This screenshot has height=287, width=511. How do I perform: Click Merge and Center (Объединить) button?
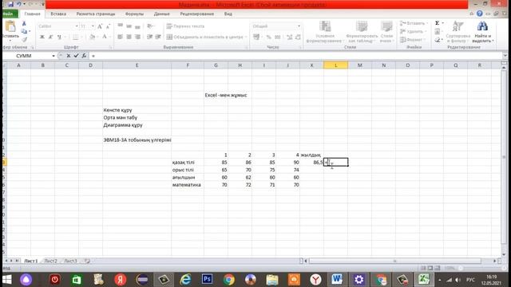click(206, 37)
